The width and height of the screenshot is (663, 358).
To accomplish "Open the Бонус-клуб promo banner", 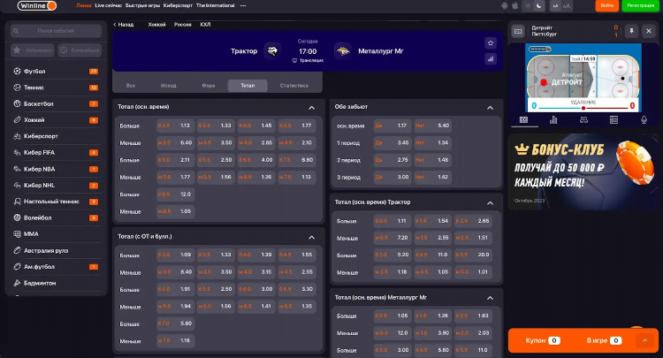I will [583, 172].
